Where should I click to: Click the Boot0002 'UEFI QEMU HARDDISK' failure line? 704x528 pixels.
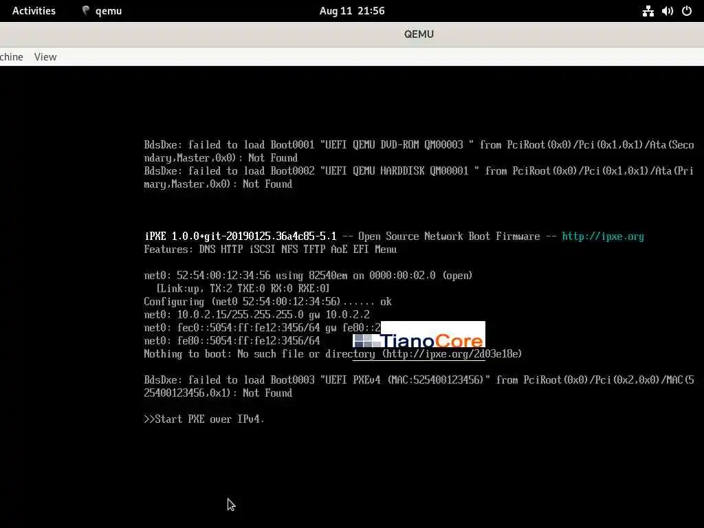(x=419, y=177)
